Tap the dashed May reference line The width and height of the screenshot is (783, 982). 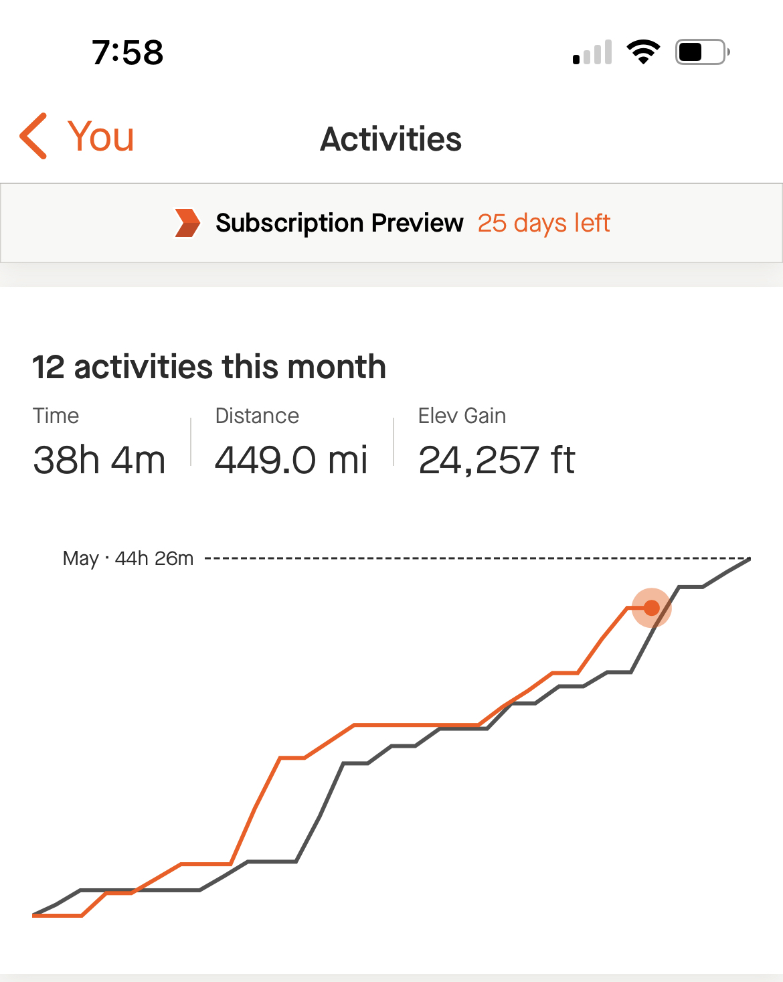point(476,558)
